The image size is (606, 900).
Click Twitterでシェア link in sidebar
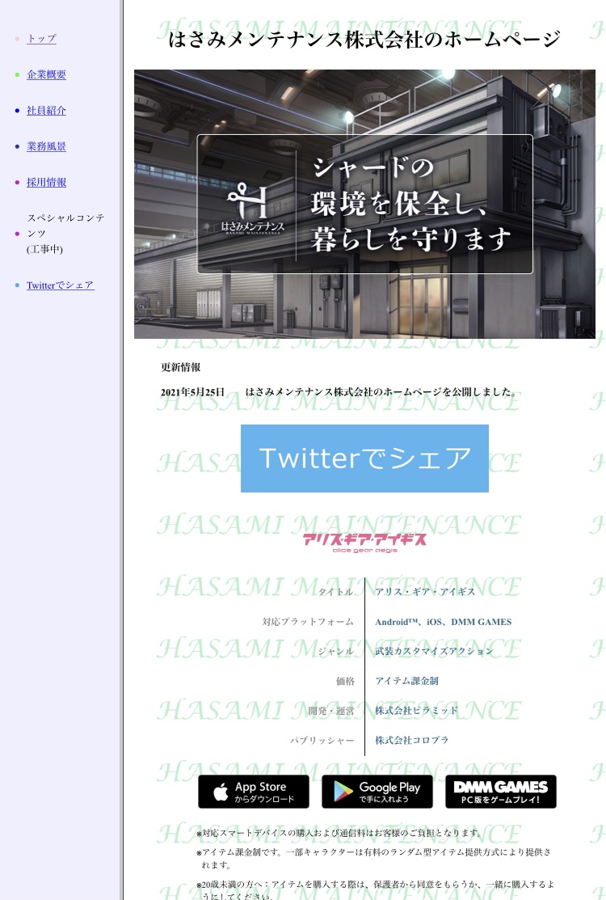60,285
